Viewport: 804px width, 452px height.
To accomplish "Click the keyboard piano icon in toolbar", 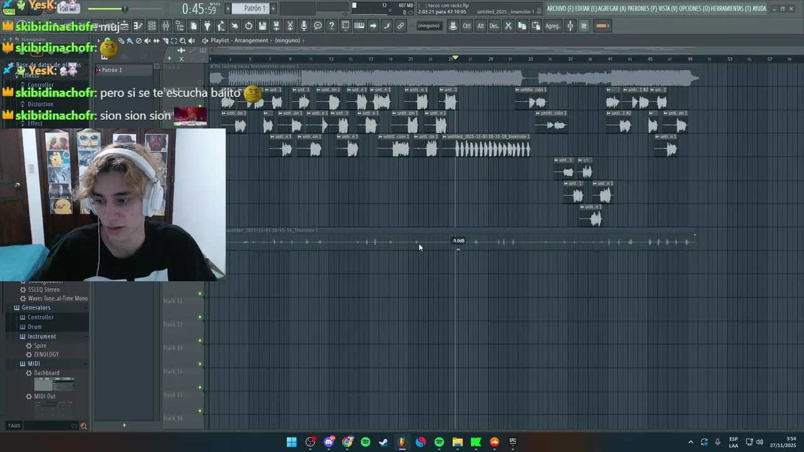I will 359,26.
